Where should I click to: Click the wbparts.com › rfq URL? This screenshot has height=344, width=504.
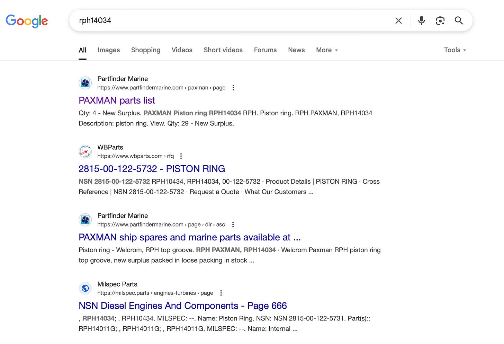[136, 156]
